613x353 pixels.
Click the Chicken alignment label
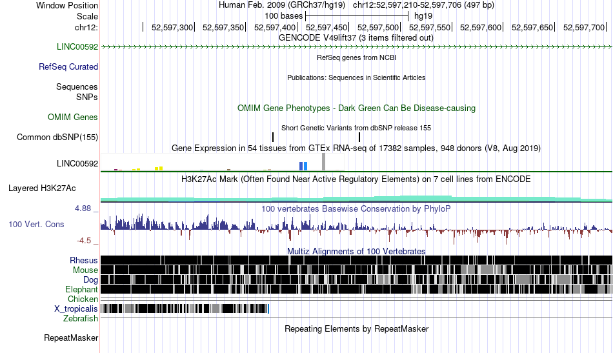83,299
